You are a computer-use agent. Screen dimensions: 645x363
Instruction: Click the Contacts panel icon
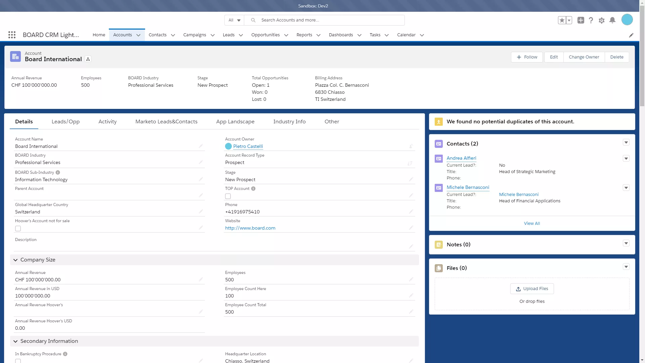438,144
